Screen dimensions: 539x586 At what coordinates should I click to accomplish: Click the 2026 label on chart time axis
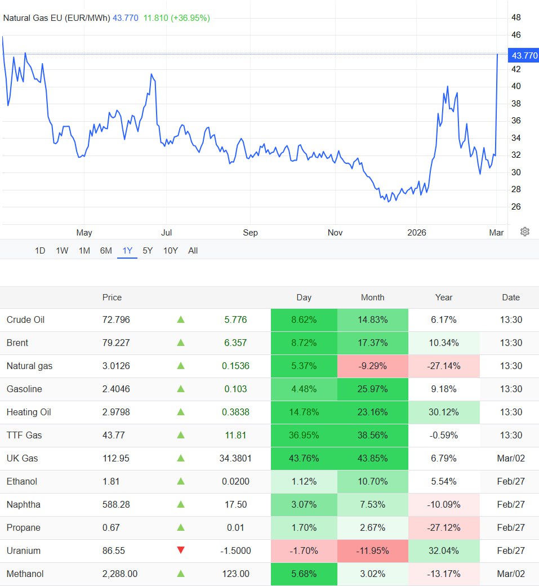[416, 233]
